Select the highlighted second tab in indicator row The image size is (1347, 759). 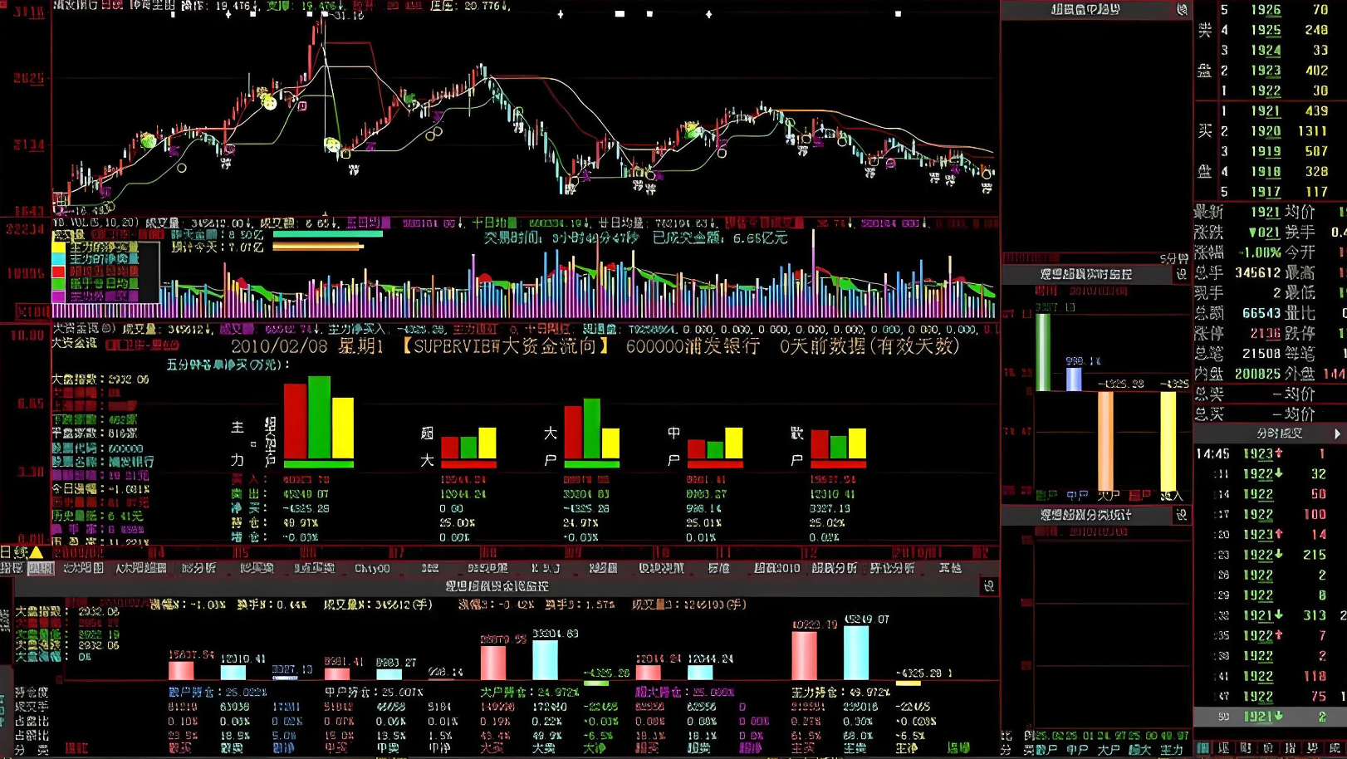click(40, 569)
